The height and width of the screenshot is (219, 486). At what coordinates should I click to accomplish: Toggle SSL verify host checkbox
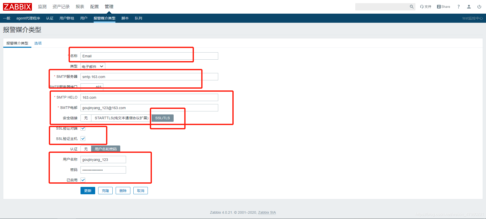coord(83,138)
